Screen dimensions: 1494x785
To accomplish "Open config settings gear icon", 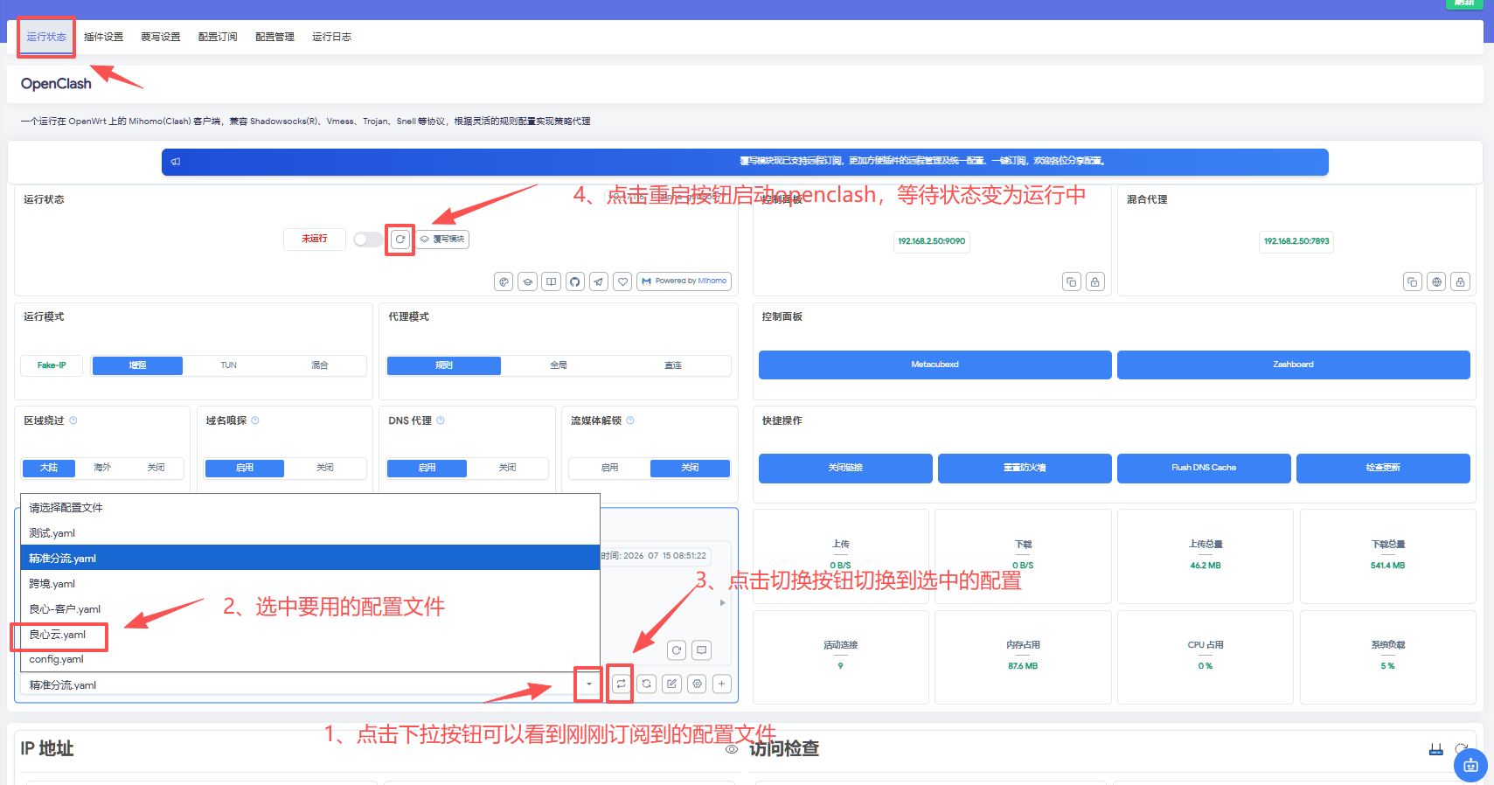I will click(697, 684).
